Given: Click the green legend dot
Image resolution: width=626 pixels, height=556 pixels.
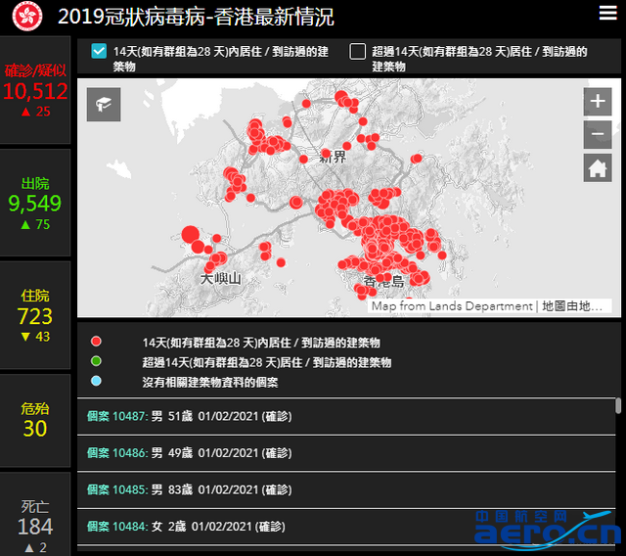Looking at the screenshot, I should point(96,361).
